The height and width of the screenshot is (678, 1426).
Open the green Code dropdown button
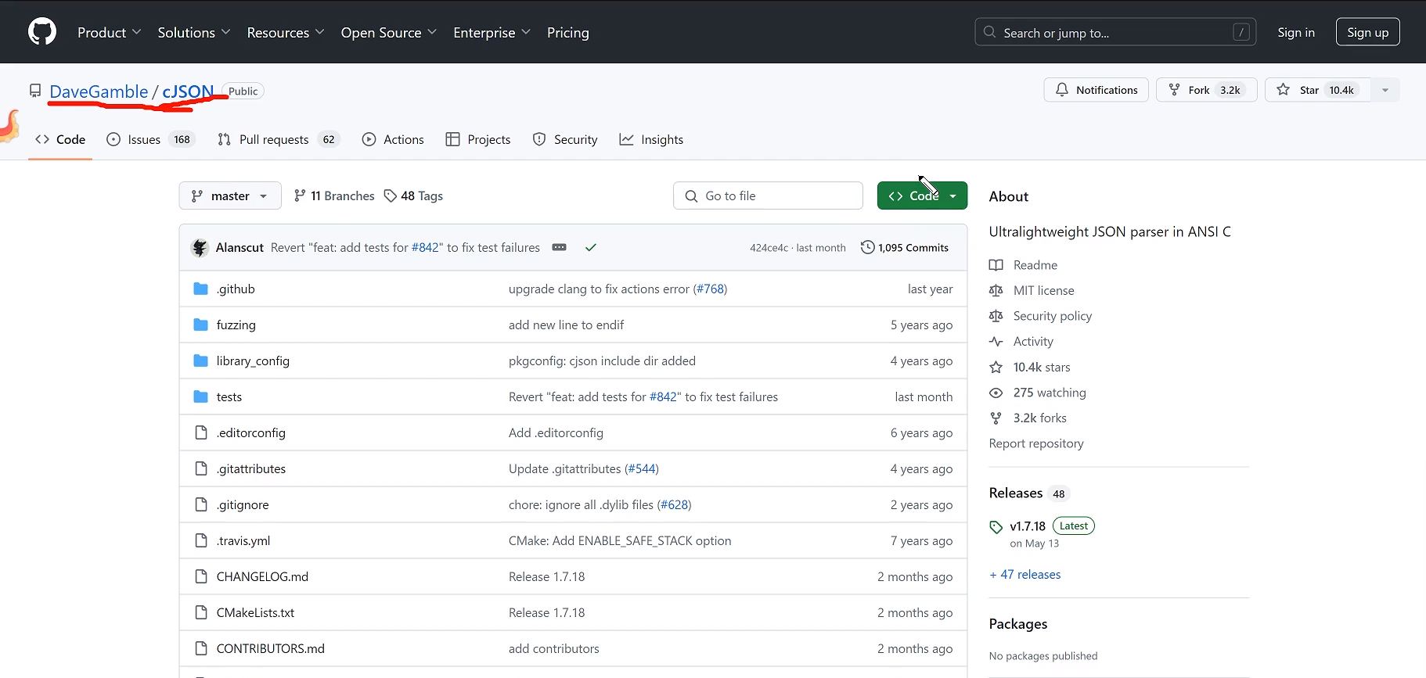pyautogui.click(x=922, y=196)
